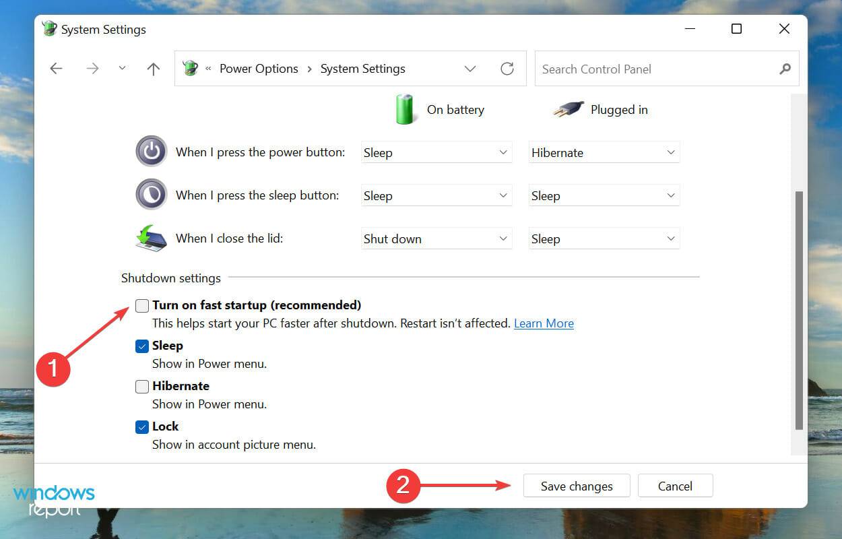Navigate back using the back arrow

click(x=56, y=68)
